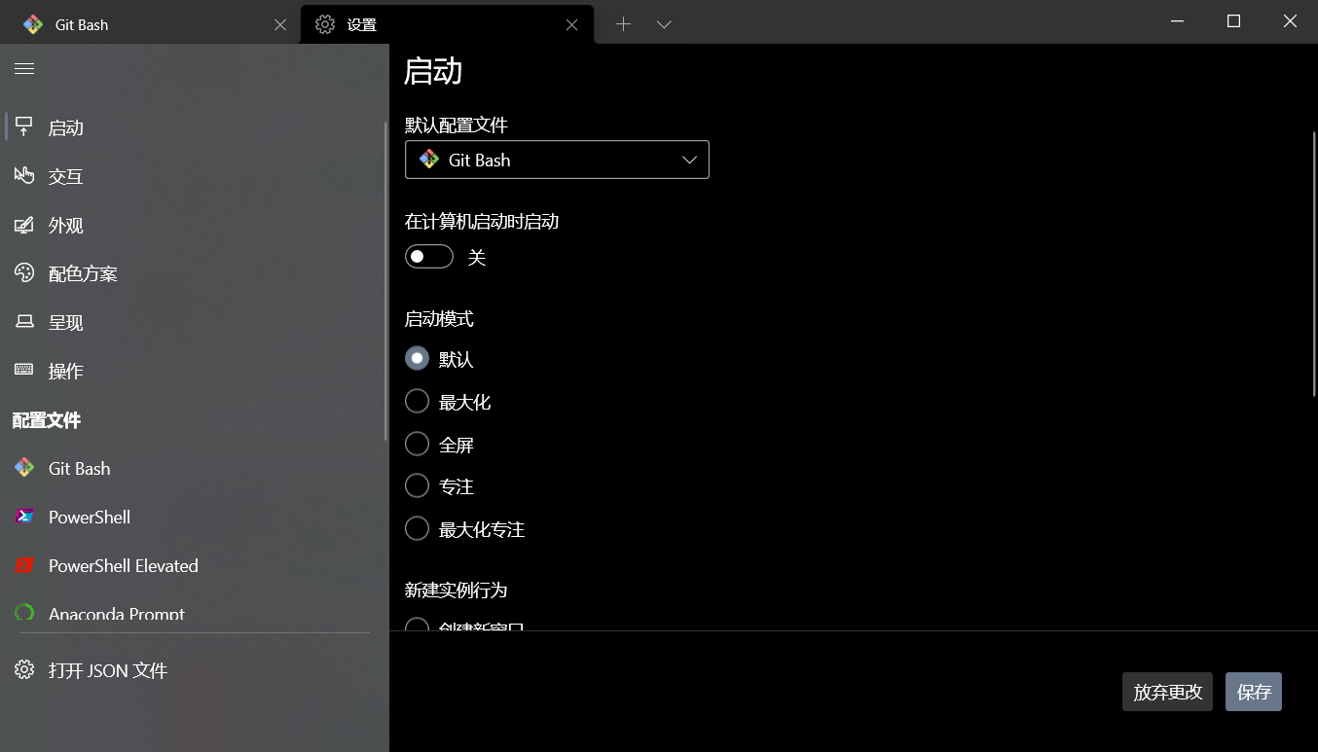
Task: Select the 最大化专注 launch mode radio button
Action: pos(417,528)
